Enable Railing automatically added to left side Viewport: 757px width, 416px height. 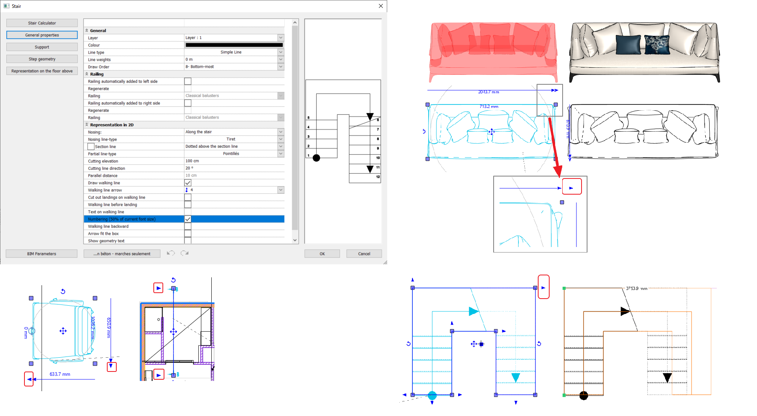[188, 81]
